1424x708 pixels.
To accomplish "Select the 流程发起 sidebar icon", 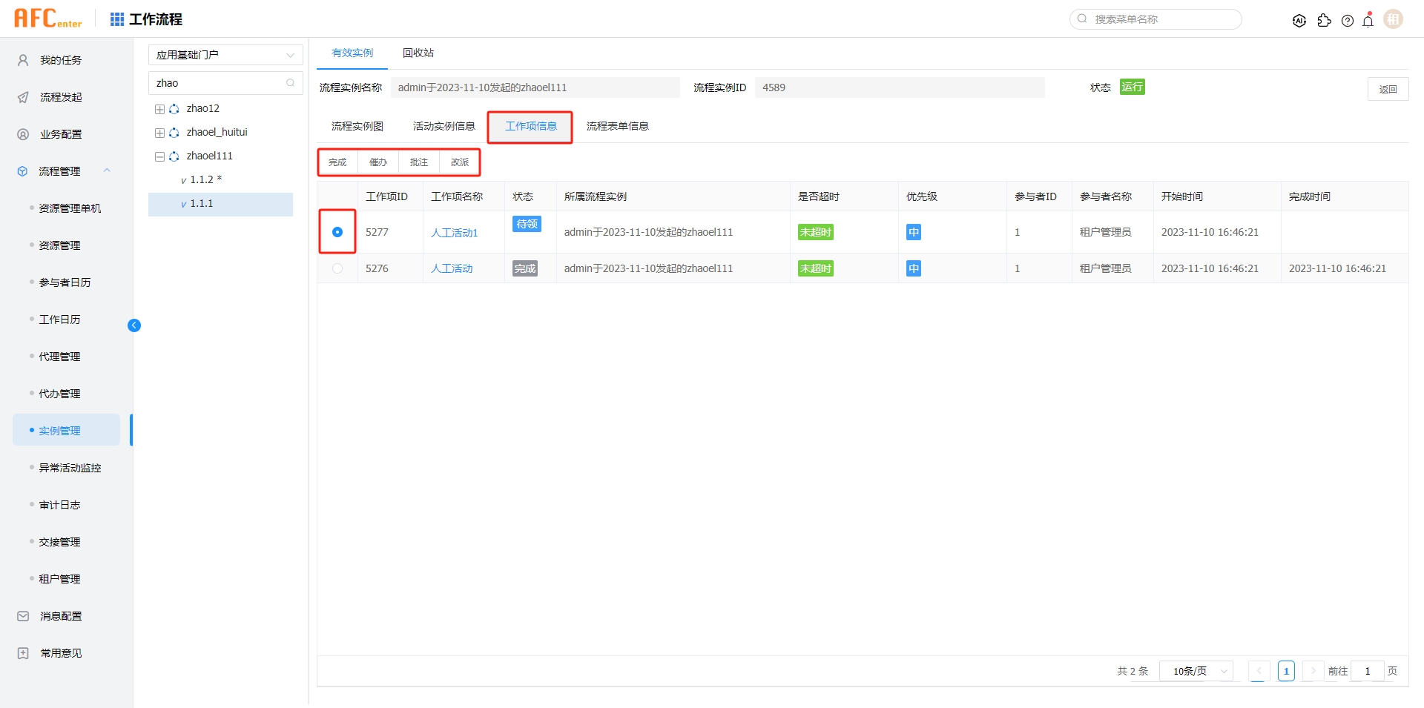I will tap(22, 97).
